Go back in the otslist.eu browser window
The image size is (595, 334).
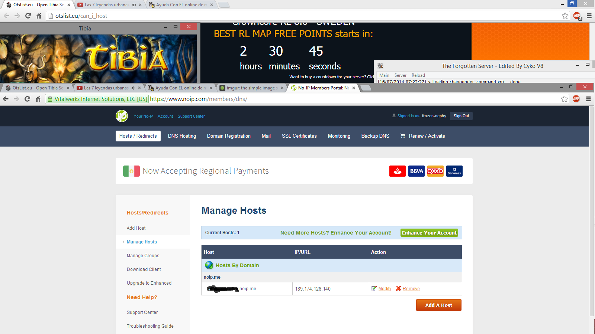pyautogui.click(x=6, y=16)
